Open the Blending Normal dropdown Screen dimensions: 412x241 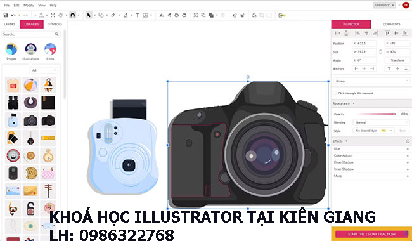click(x=381, y=122)
